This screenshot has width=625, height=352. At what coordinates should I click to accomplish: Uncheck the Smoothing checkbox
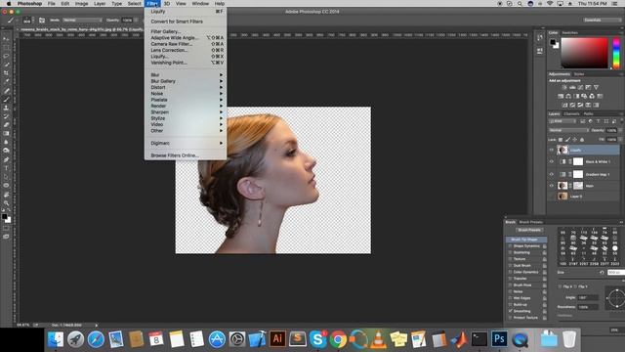(510, 311)
